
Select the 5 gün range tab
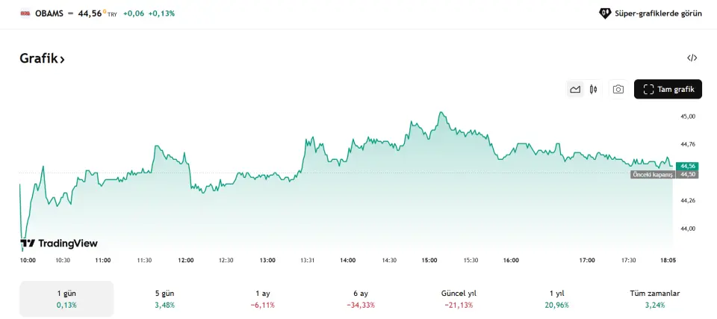163,299
